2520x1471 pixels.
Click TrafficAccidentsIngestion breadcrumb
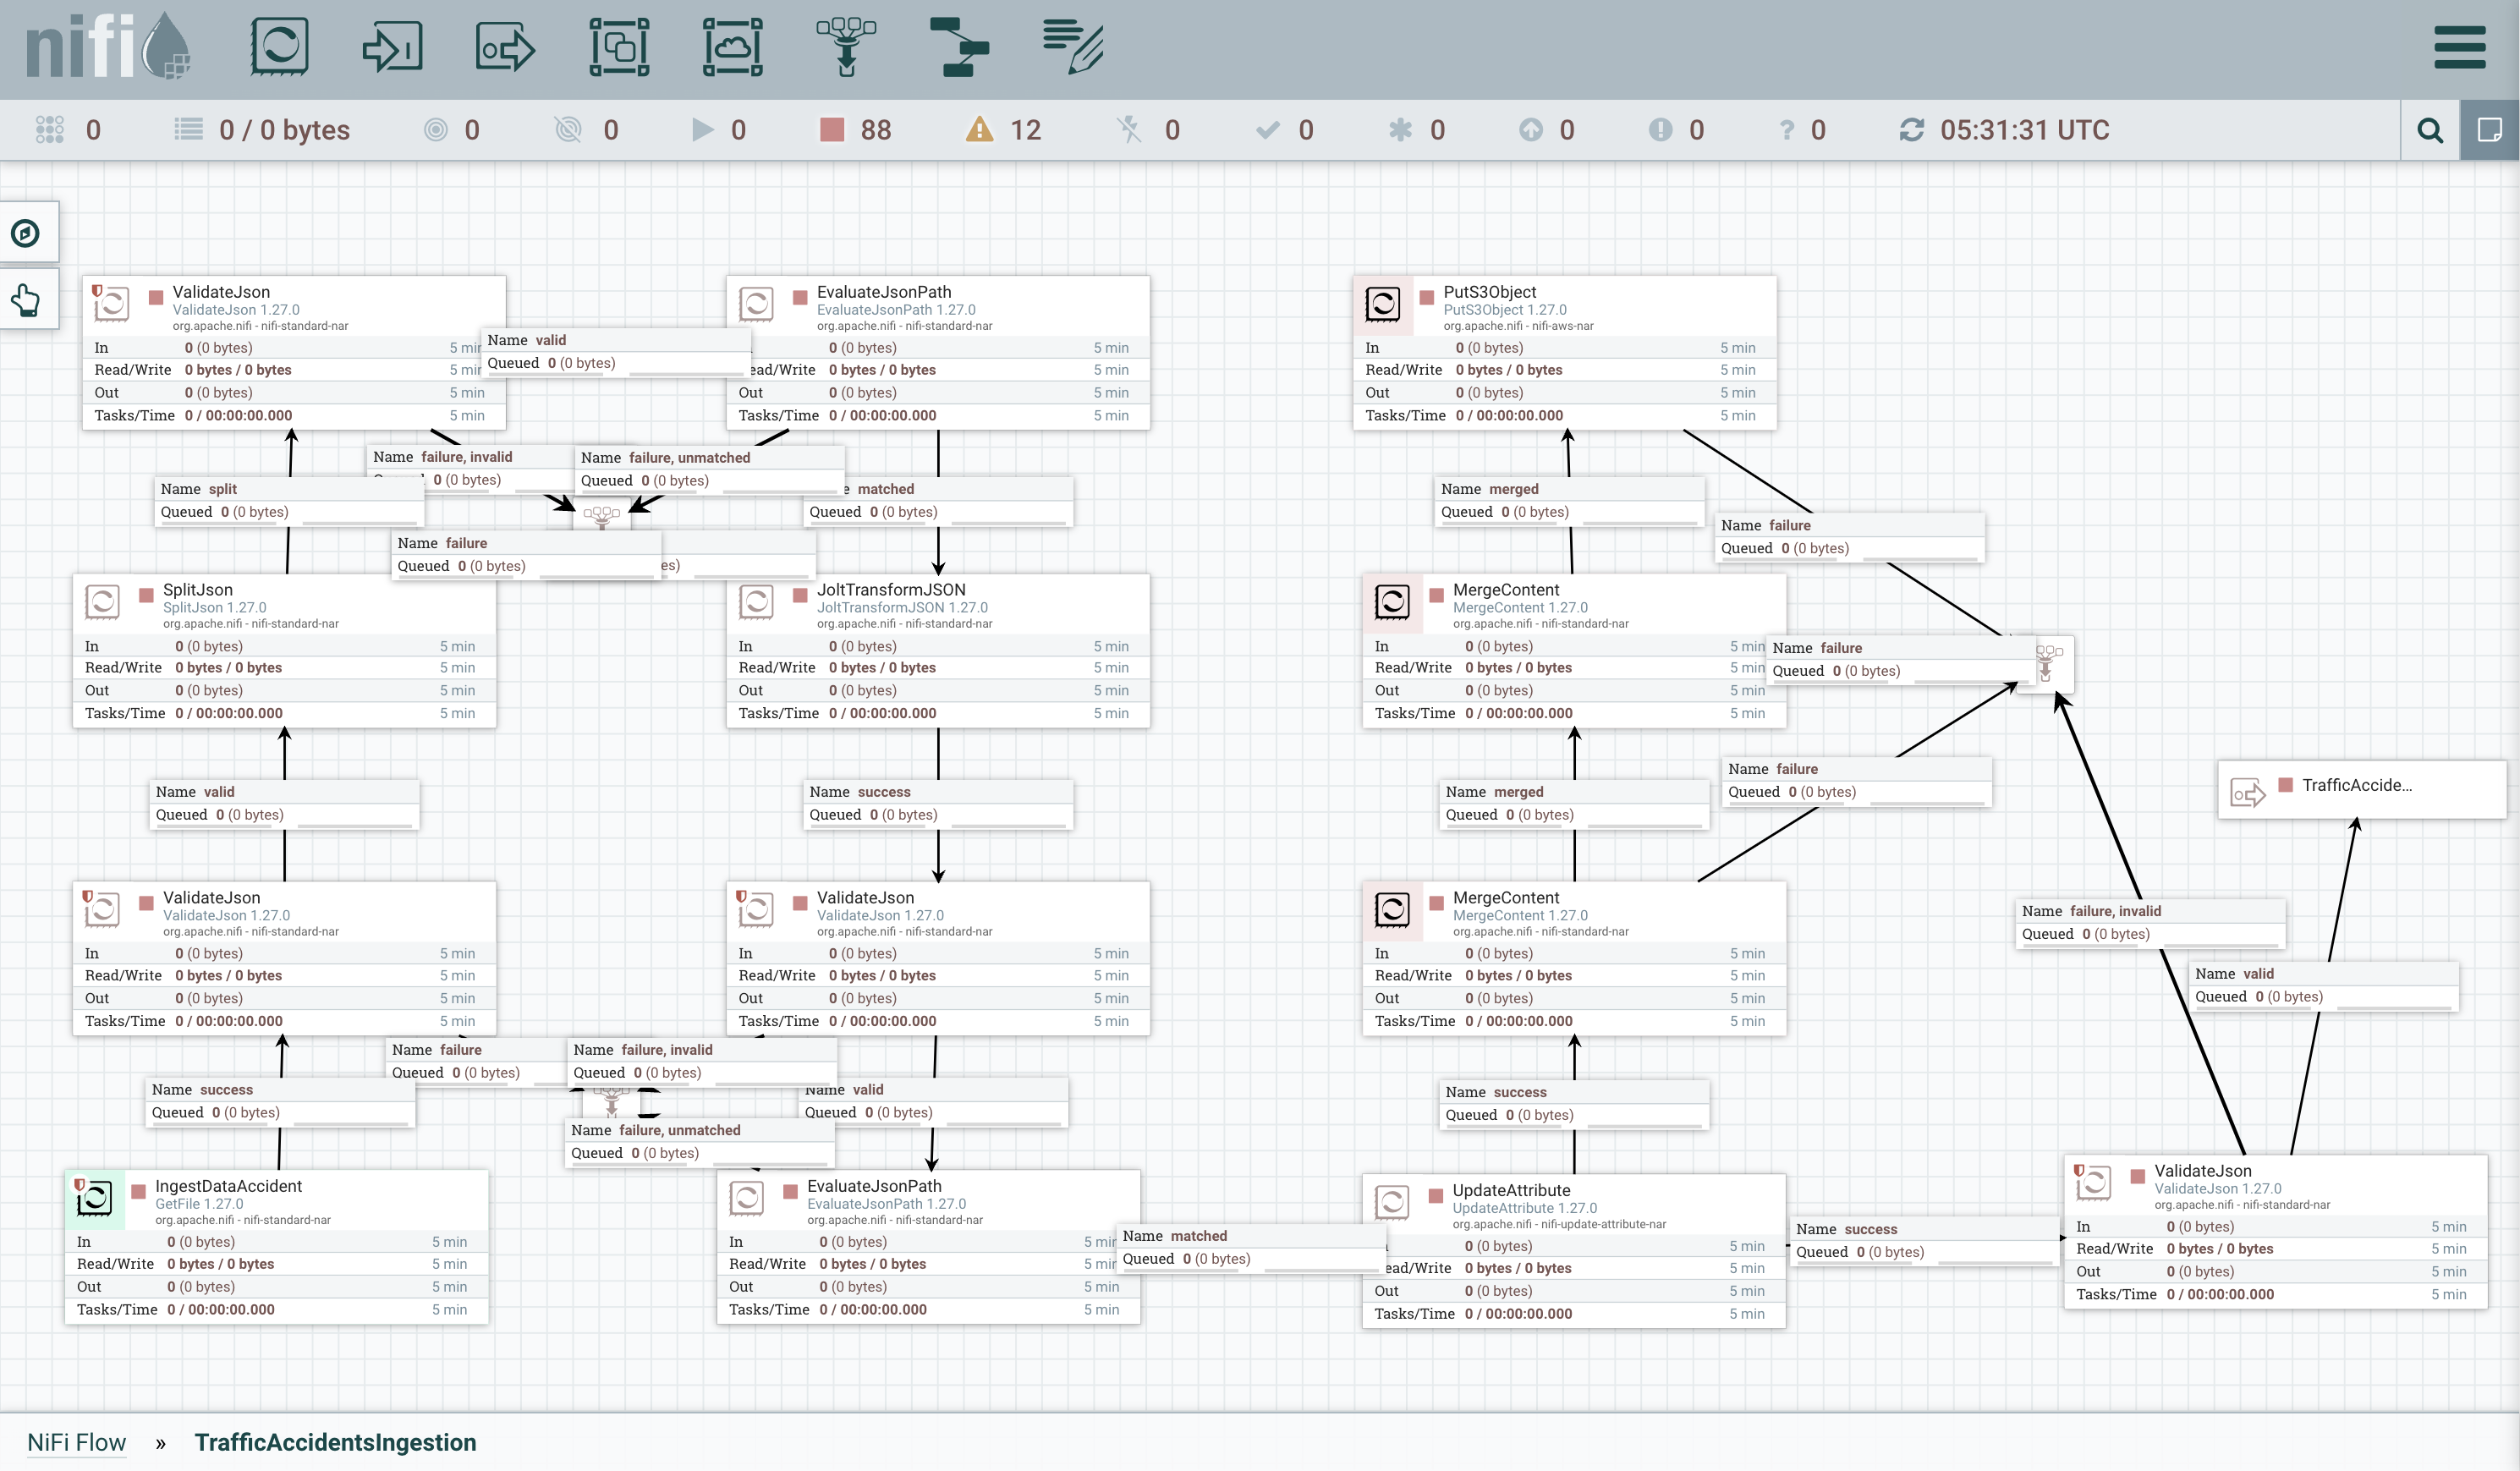(x=335, y=1442)
